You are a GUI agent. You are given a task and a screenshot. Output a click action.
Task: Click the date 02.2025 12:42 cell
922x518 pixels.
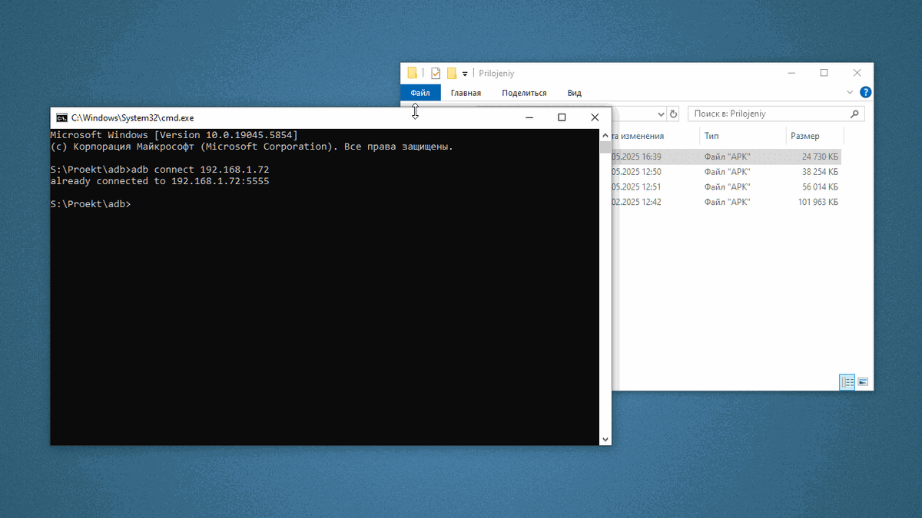(x=636, y=202)
